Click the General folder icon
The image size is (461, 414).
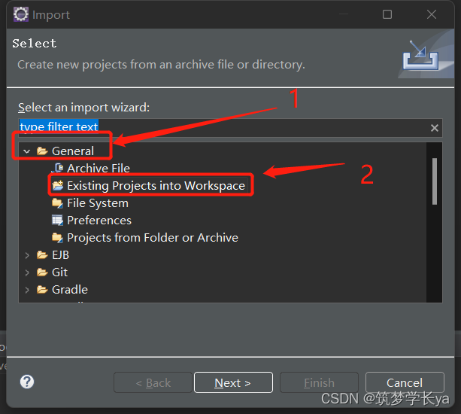[x=42, y=151]
